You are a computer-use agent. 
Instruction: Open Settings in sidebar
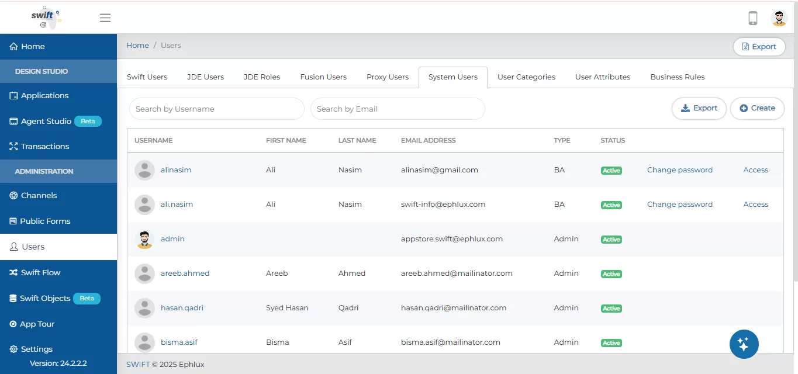coord(58,349)
